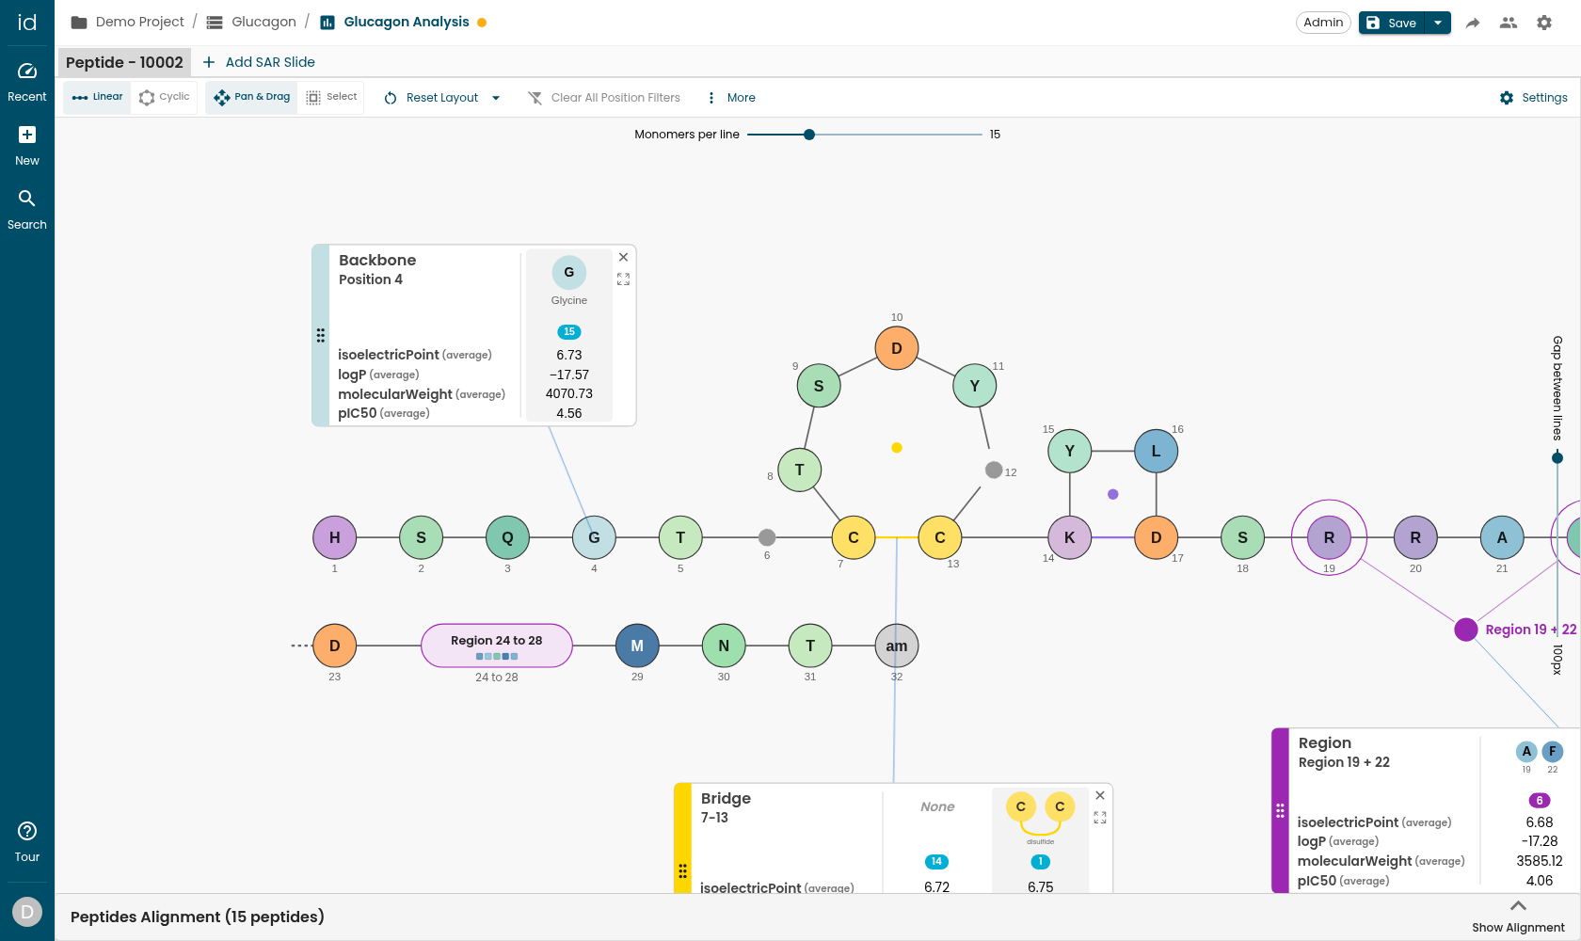
Task: Open the Recent dashboard icon
Action: coord(27,72)
